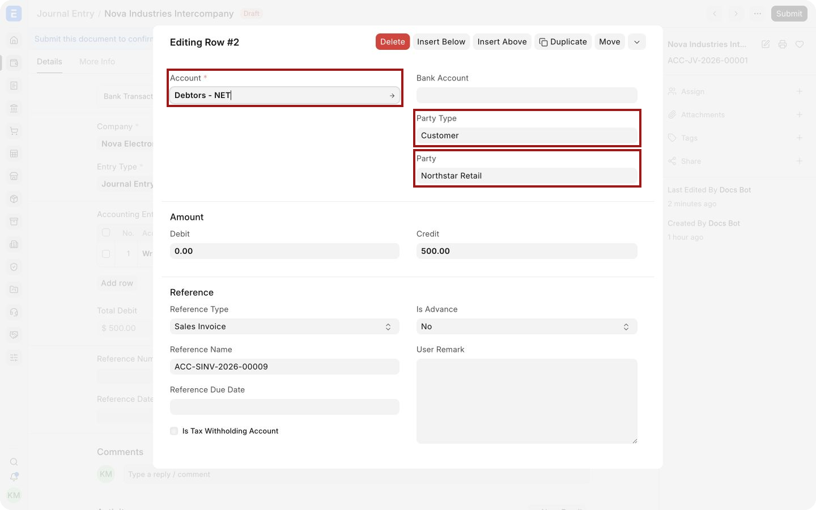This screenshot has width=816, height=510.
Task: Open the storefront sidebar icon
Action: coord(14,176)
